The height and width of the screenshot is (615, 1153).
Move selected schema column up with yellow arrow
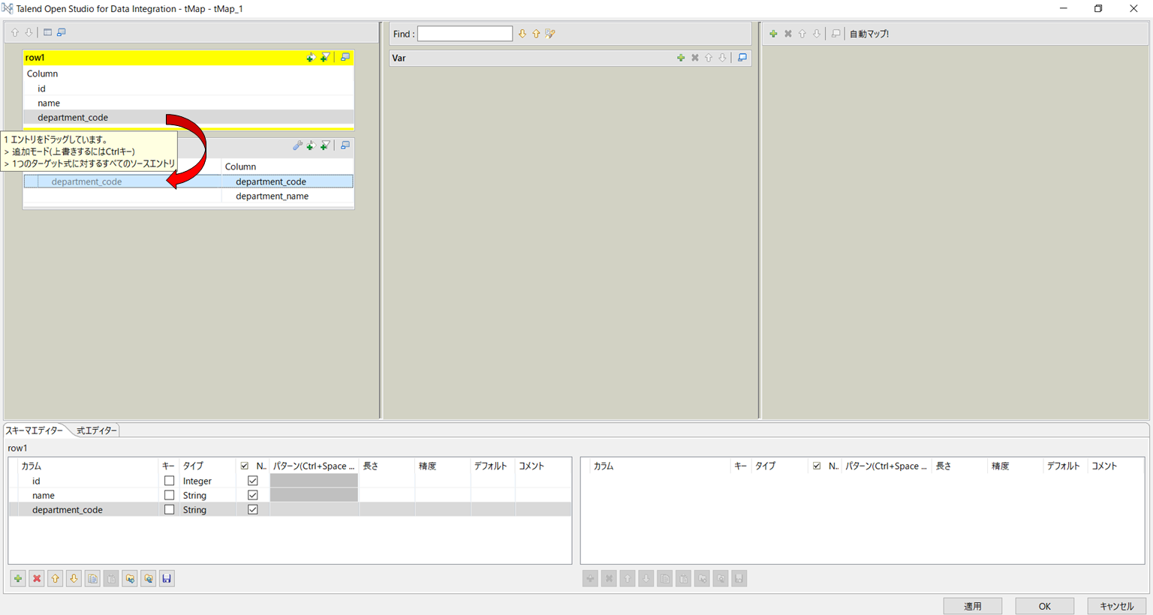coord(55,578)
